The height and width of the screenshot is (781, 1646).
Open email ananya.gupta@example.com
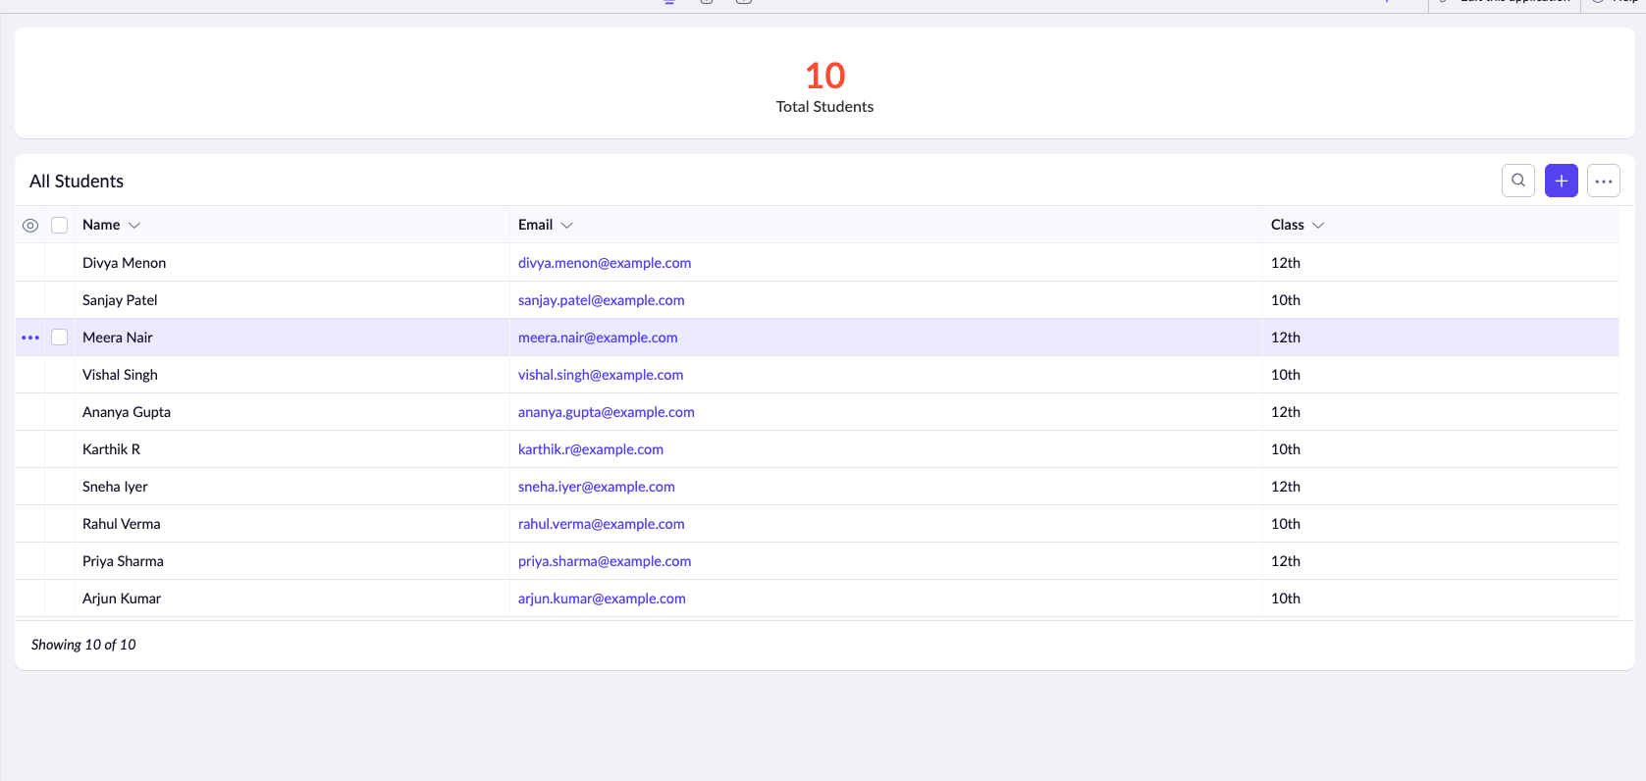coord(607,412)
